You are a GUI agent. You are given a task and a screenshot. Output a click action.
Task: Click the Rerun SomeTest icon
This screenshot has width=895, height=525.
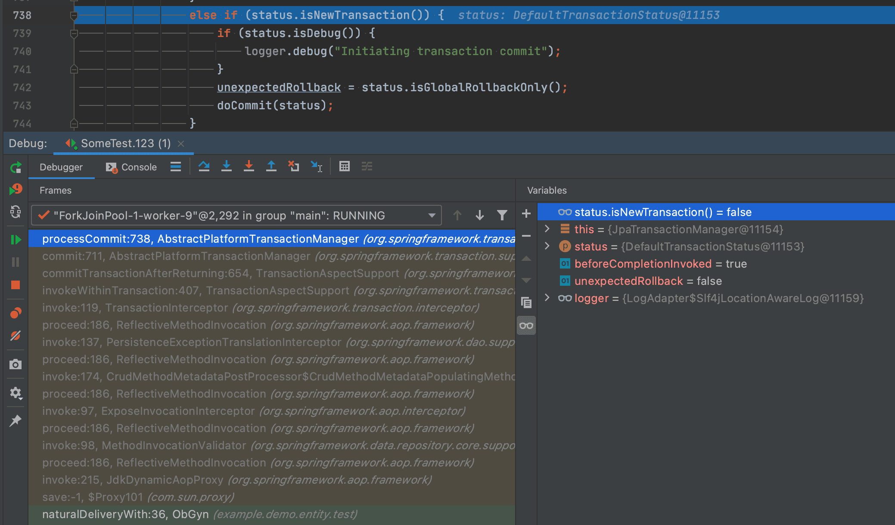(16, 167)
